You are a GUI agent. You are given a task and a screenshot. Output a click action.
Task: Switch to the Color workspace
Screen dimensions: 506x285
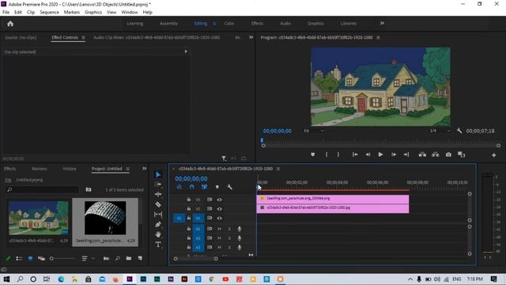(x=229, y=23)
